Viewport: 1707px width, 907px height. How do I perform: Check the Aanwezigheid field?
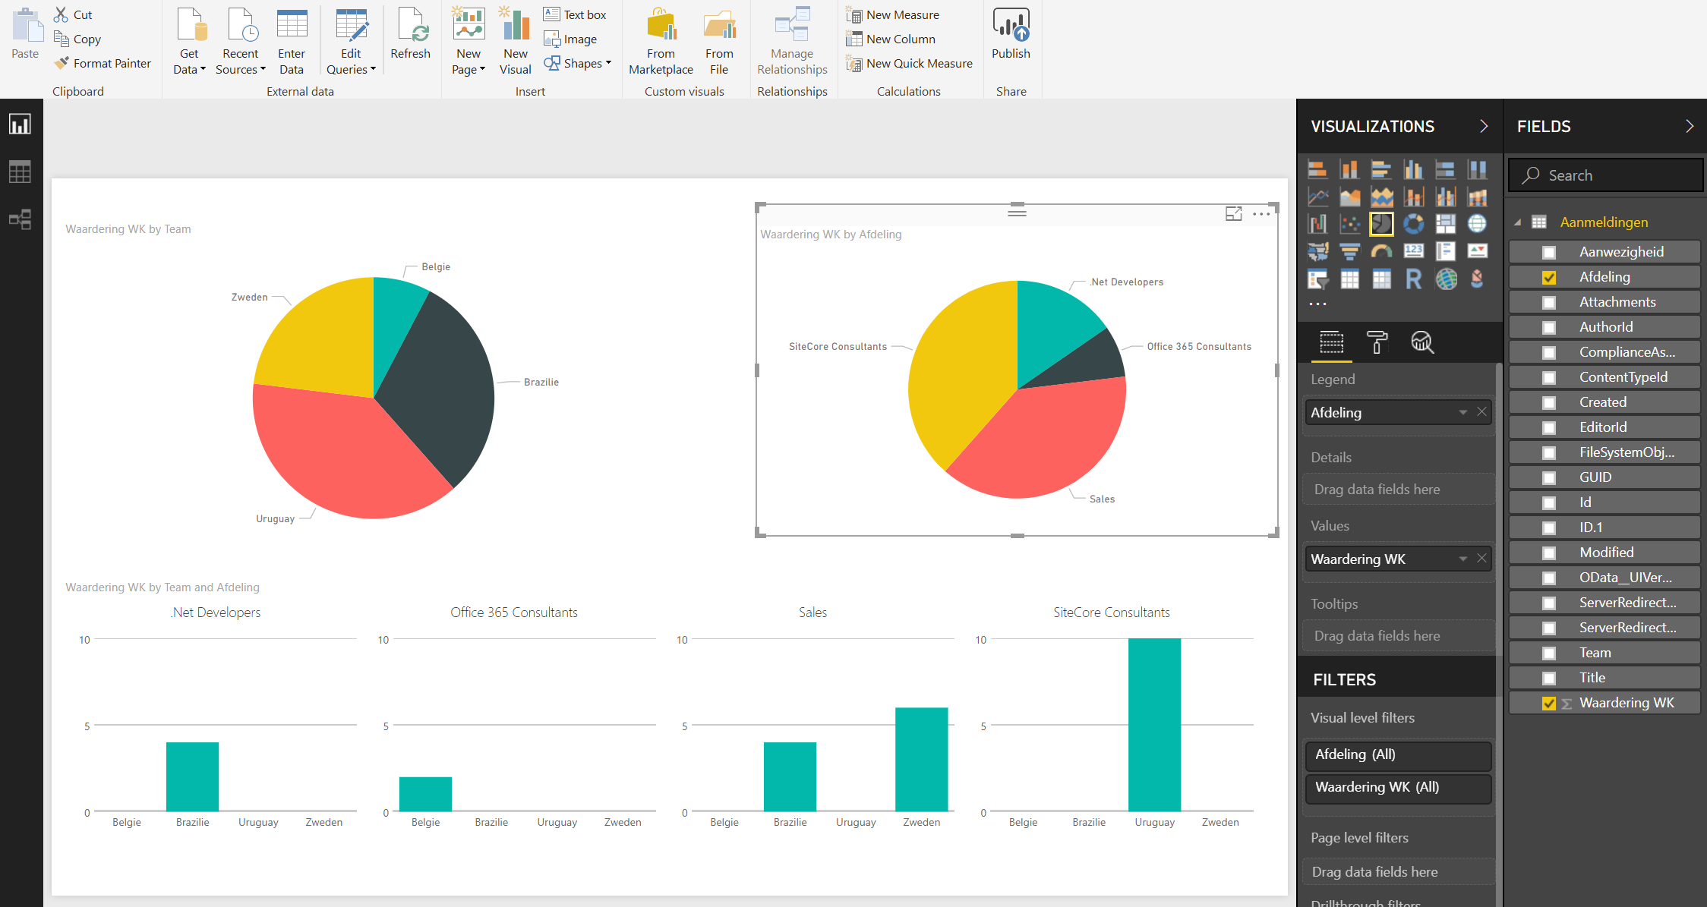pyautogui.click(x=1549, y=252)
